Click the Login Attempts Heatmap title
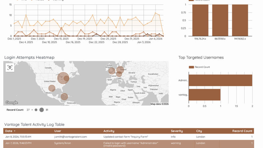The image size is (263, 148). click(29, 57)
